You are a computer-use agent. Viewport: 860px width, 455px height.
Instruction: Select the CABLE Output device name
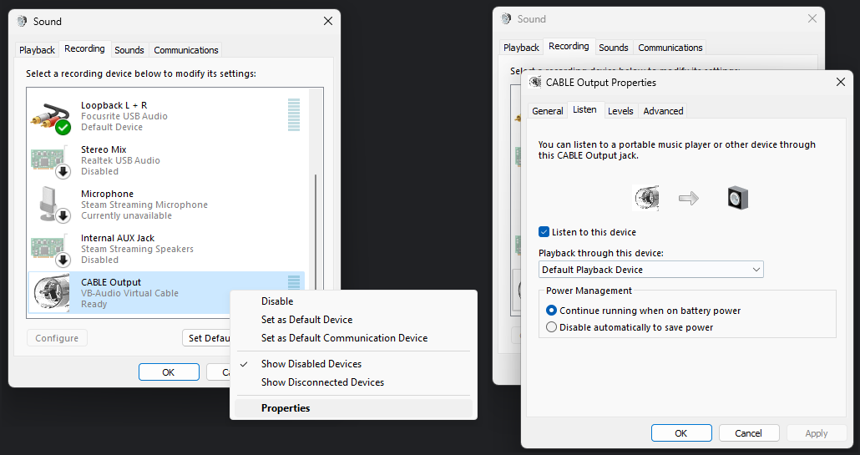[111, 282]
